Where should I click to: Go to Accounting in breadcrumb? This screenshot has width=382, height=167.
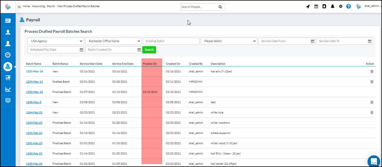(x=38, y=6)
